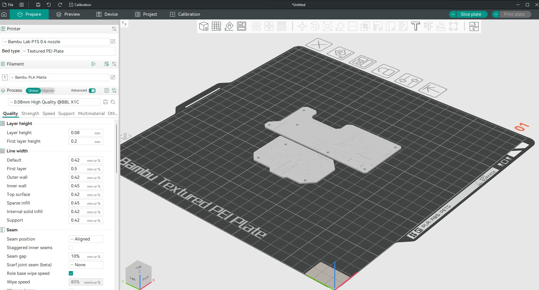Select the Move tool
539x290 pixels.
(302, 26)
